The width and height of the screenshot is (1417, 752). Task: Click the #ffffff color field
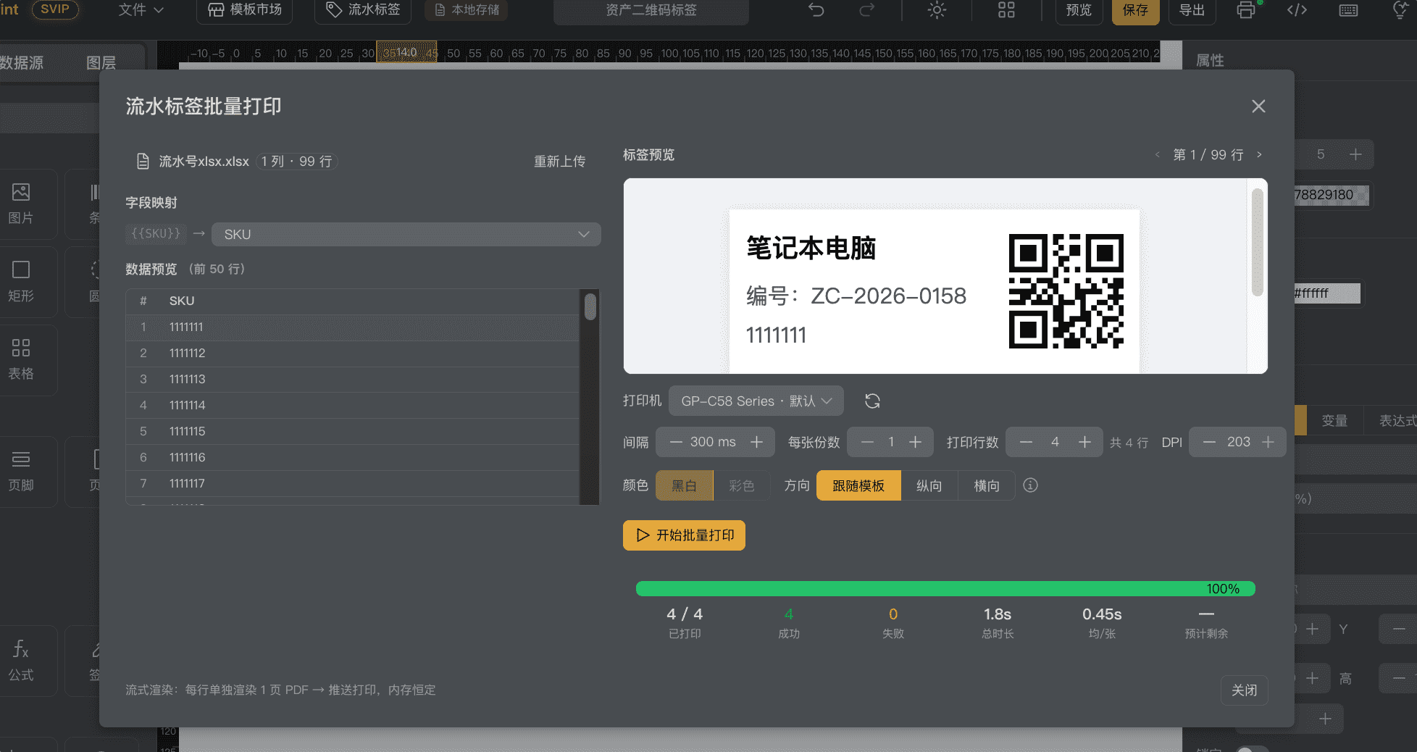[x=1327, y=293]
